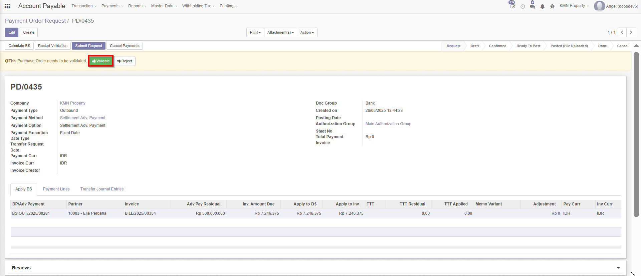The height and width of the screenshot is (276, 641).
Task: Switch to Transfer Journal Entries tab
Action: click(x=102, y=189)
